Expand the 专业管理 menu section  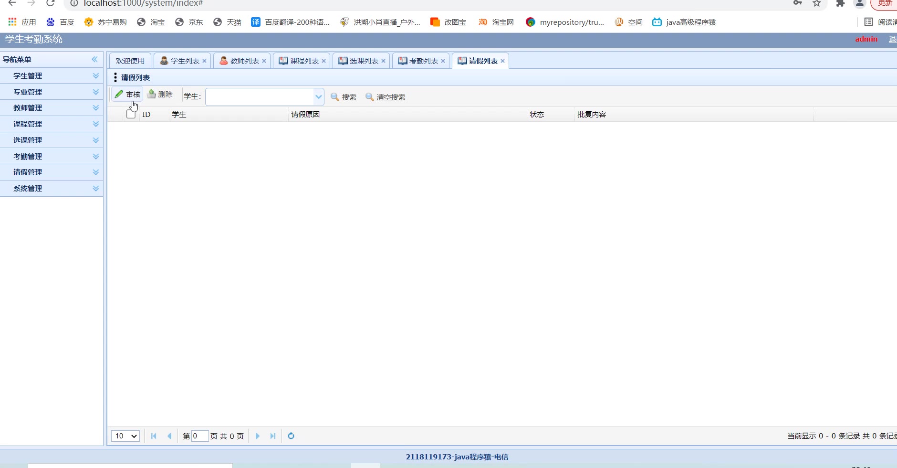tap(52, 92)
